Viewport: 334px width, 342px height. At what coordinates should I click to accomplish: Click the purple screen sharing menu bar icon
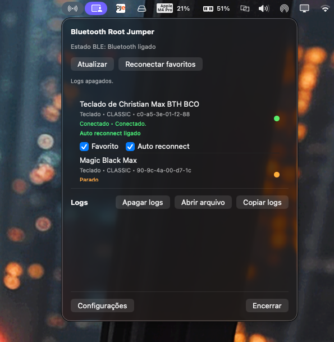[96, 8]
